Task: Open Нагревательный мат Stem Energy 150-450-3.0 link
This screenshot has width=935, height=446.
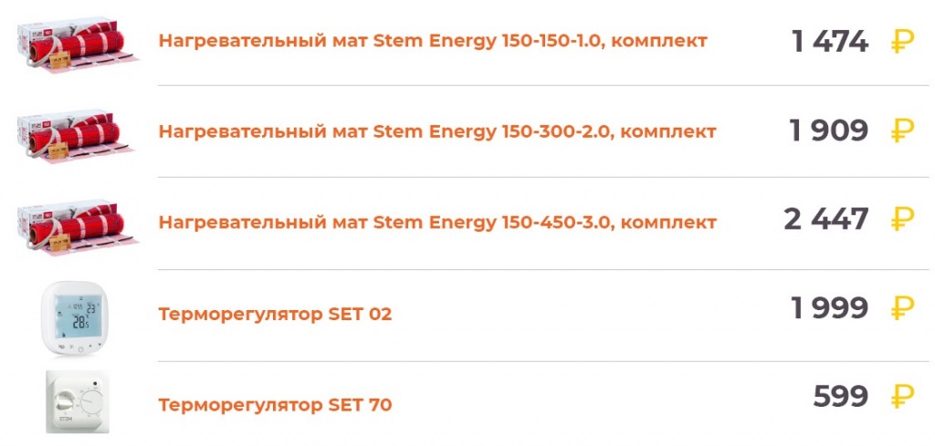Action: [437, 223]
